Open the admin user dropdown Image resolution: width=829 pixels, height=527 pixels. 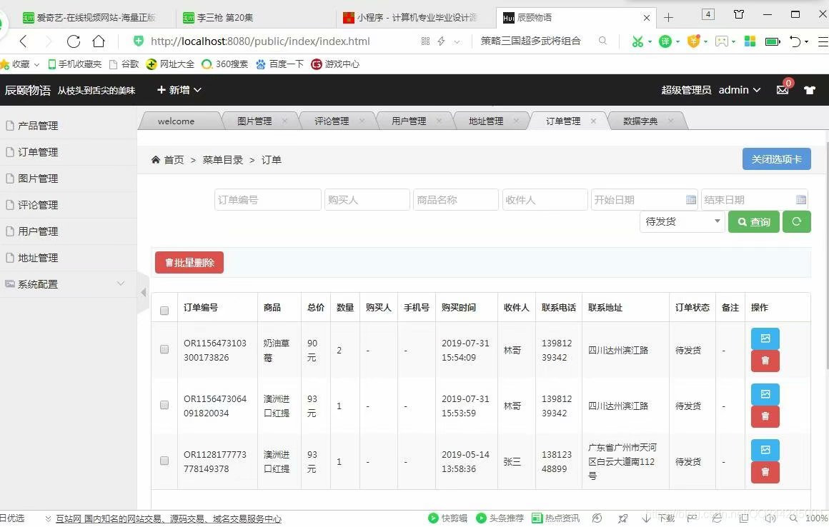click(739, 90)
